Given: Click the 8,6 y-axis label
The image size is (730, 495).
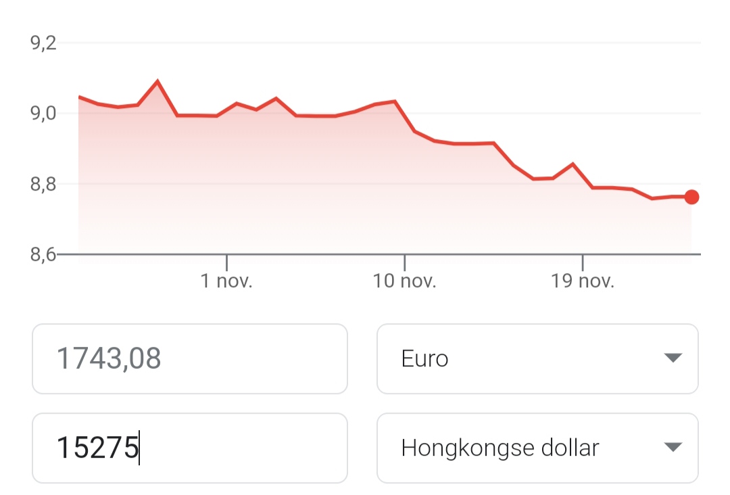Looking at the screenshot, I should 43,254.
